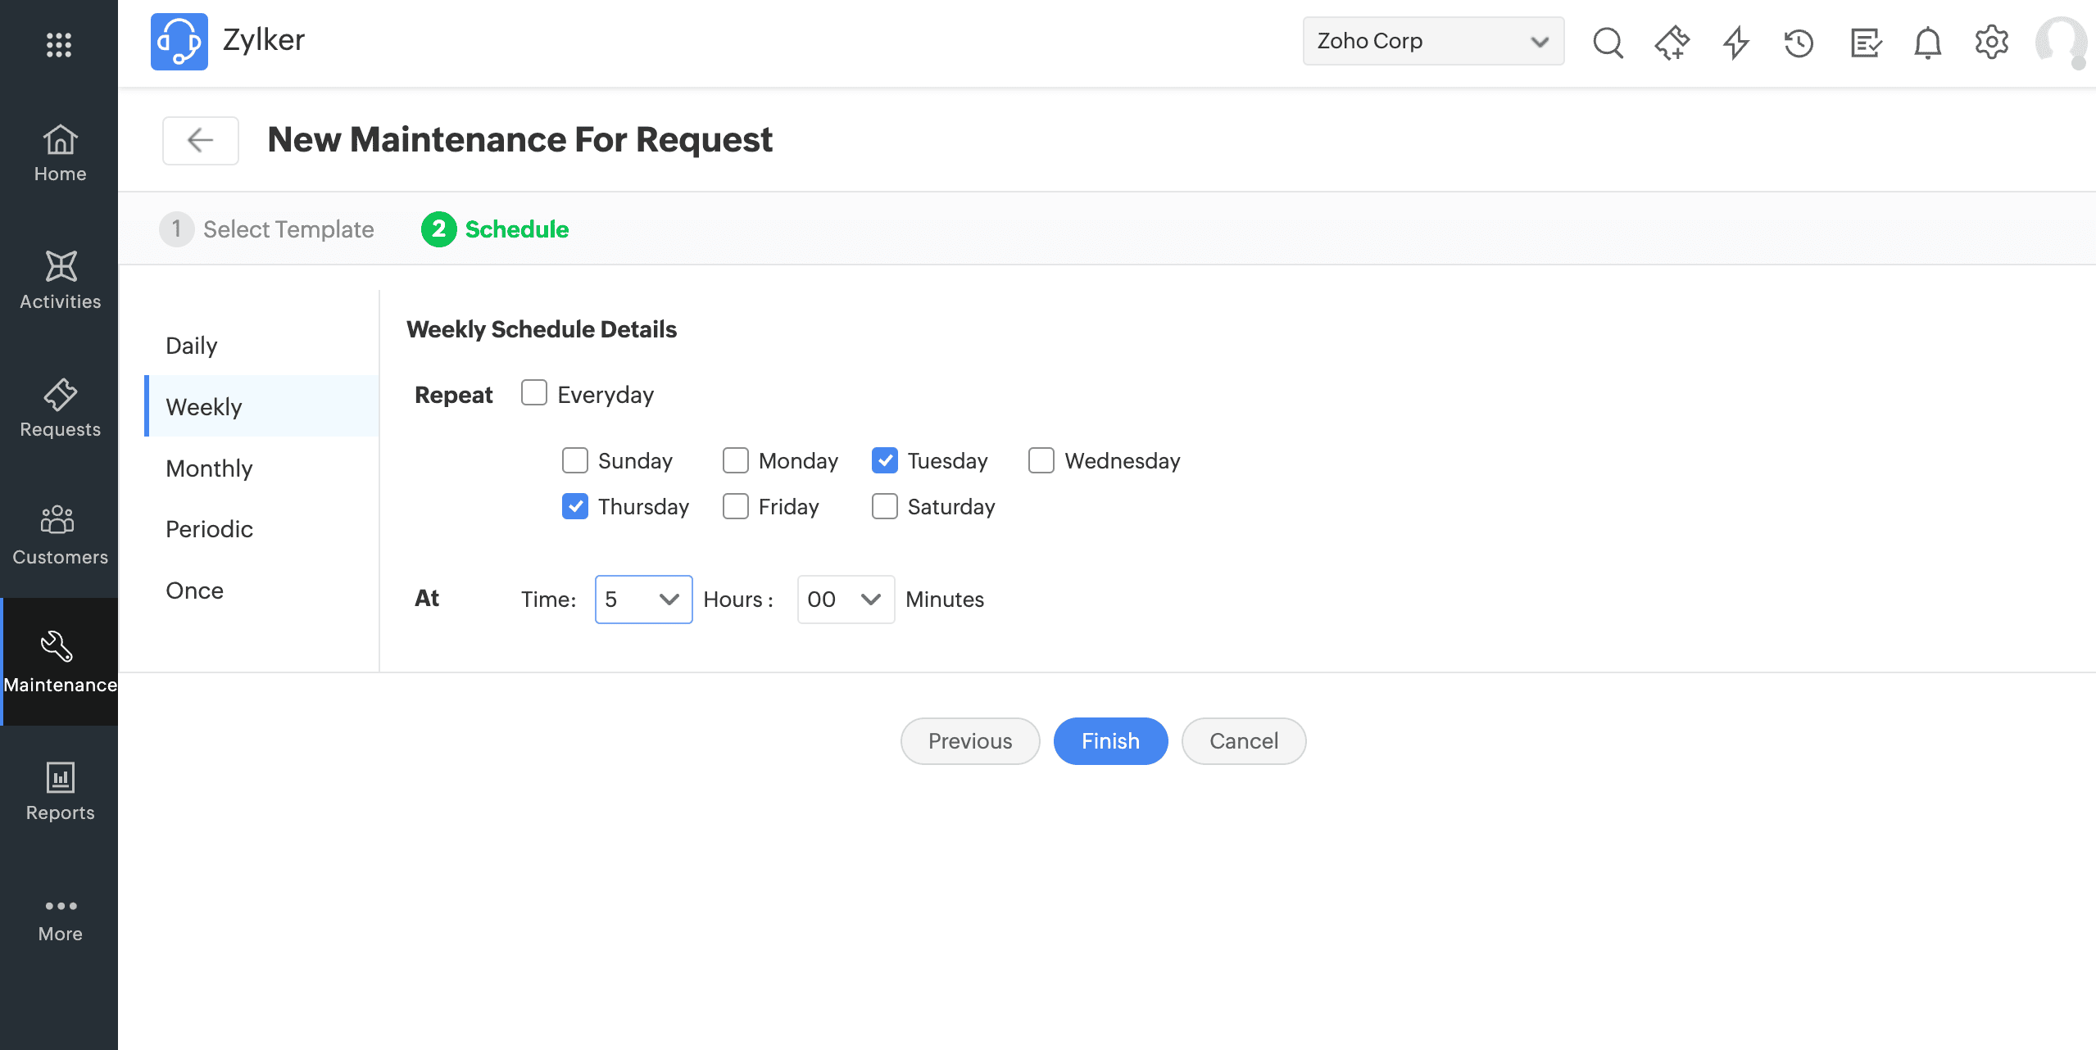2096x1050 pixels.
Task: Enable the Friday checkbox
Action: coord(736,506)
